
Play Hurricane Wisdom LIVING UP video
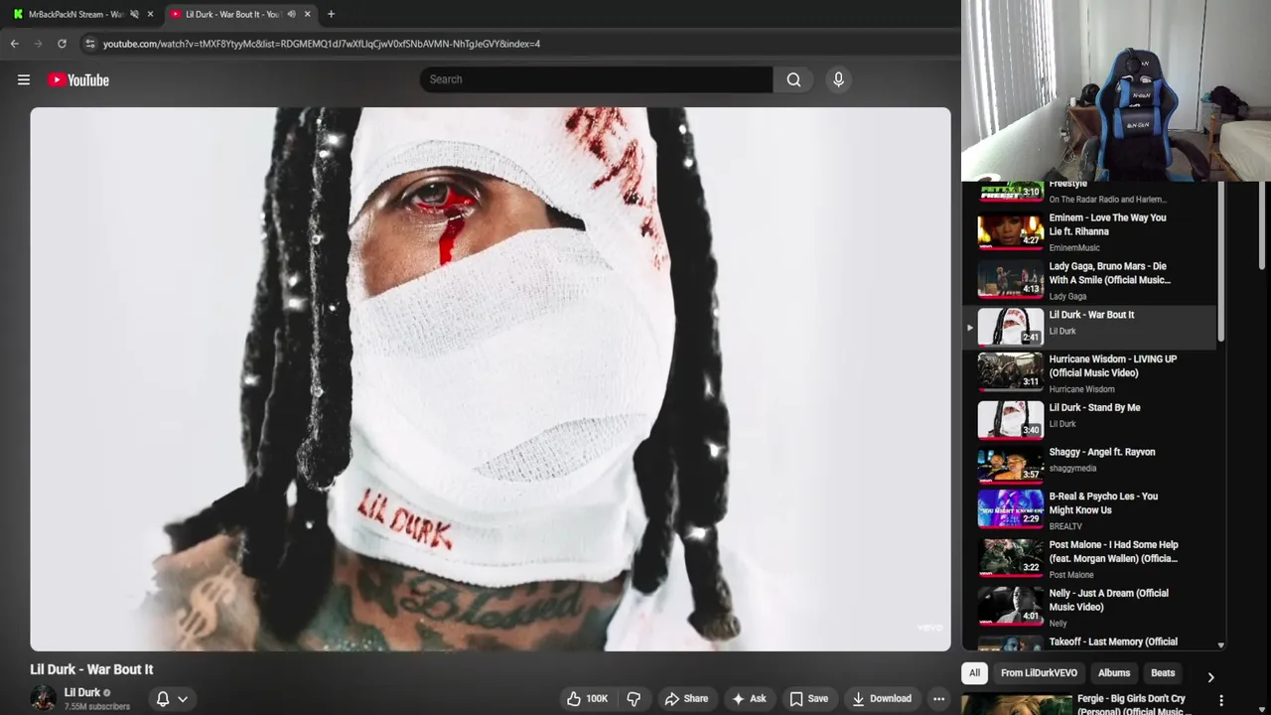(x=1113, y=365)
